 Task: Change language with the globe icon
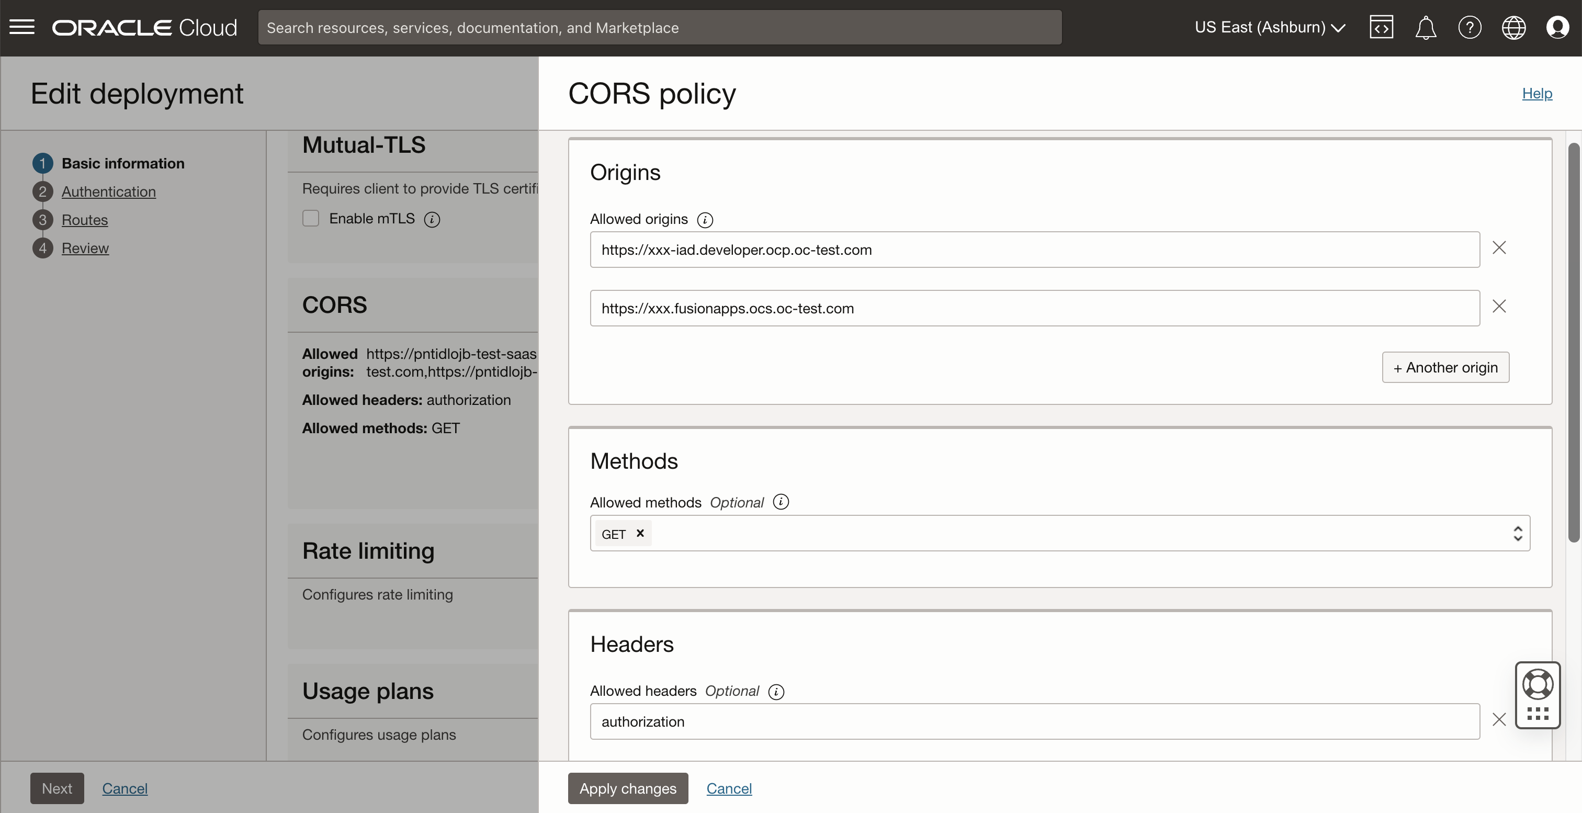(x=1513, y=27)
